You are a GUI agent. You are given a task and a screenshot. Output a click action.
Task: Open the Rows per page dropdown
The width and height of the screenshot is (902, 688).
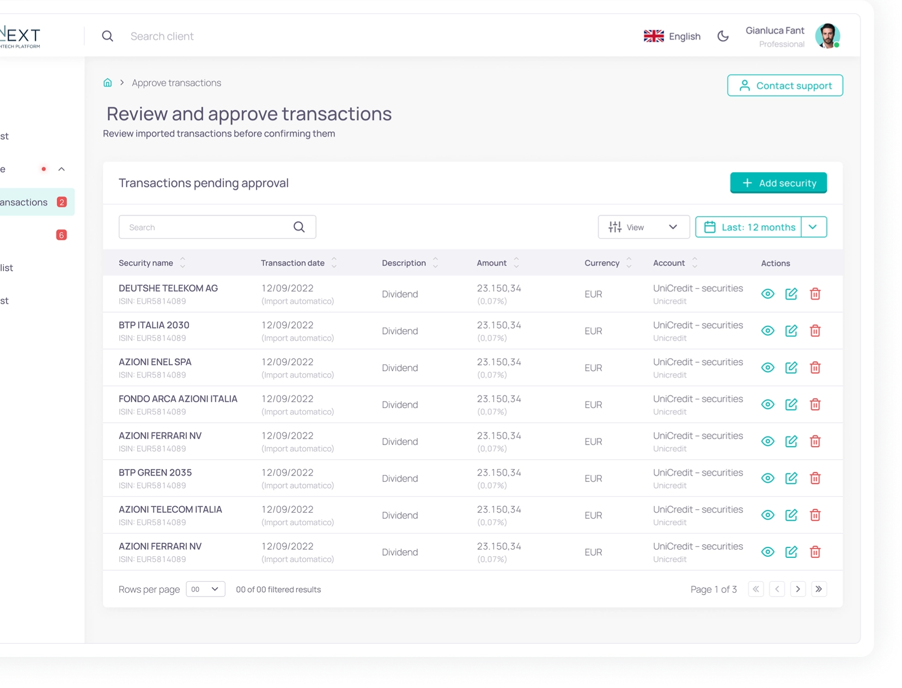tap(205, 589)
